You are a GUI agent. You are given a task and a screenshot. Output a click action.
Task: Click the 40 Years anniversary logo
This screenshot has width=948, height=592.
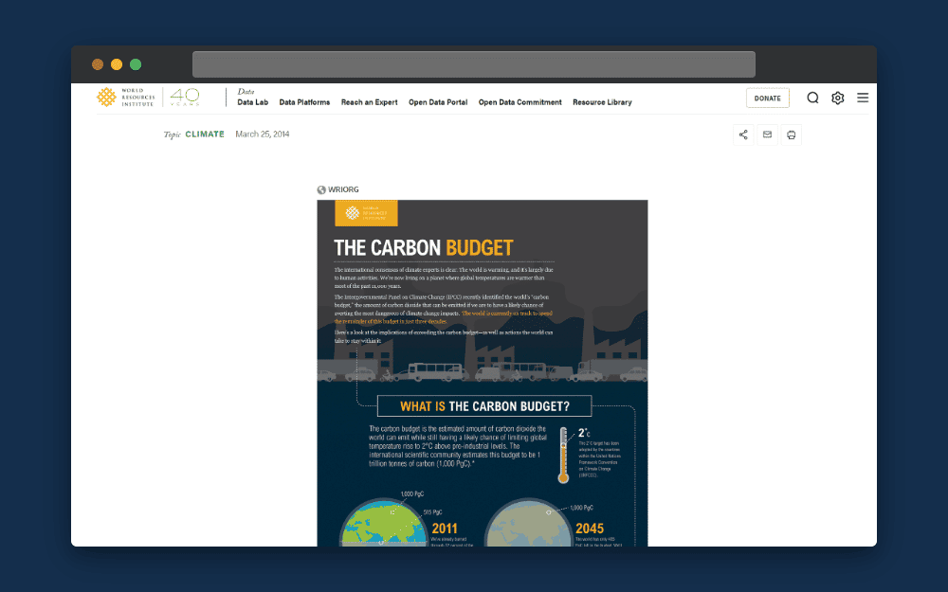tap(185, 97)
